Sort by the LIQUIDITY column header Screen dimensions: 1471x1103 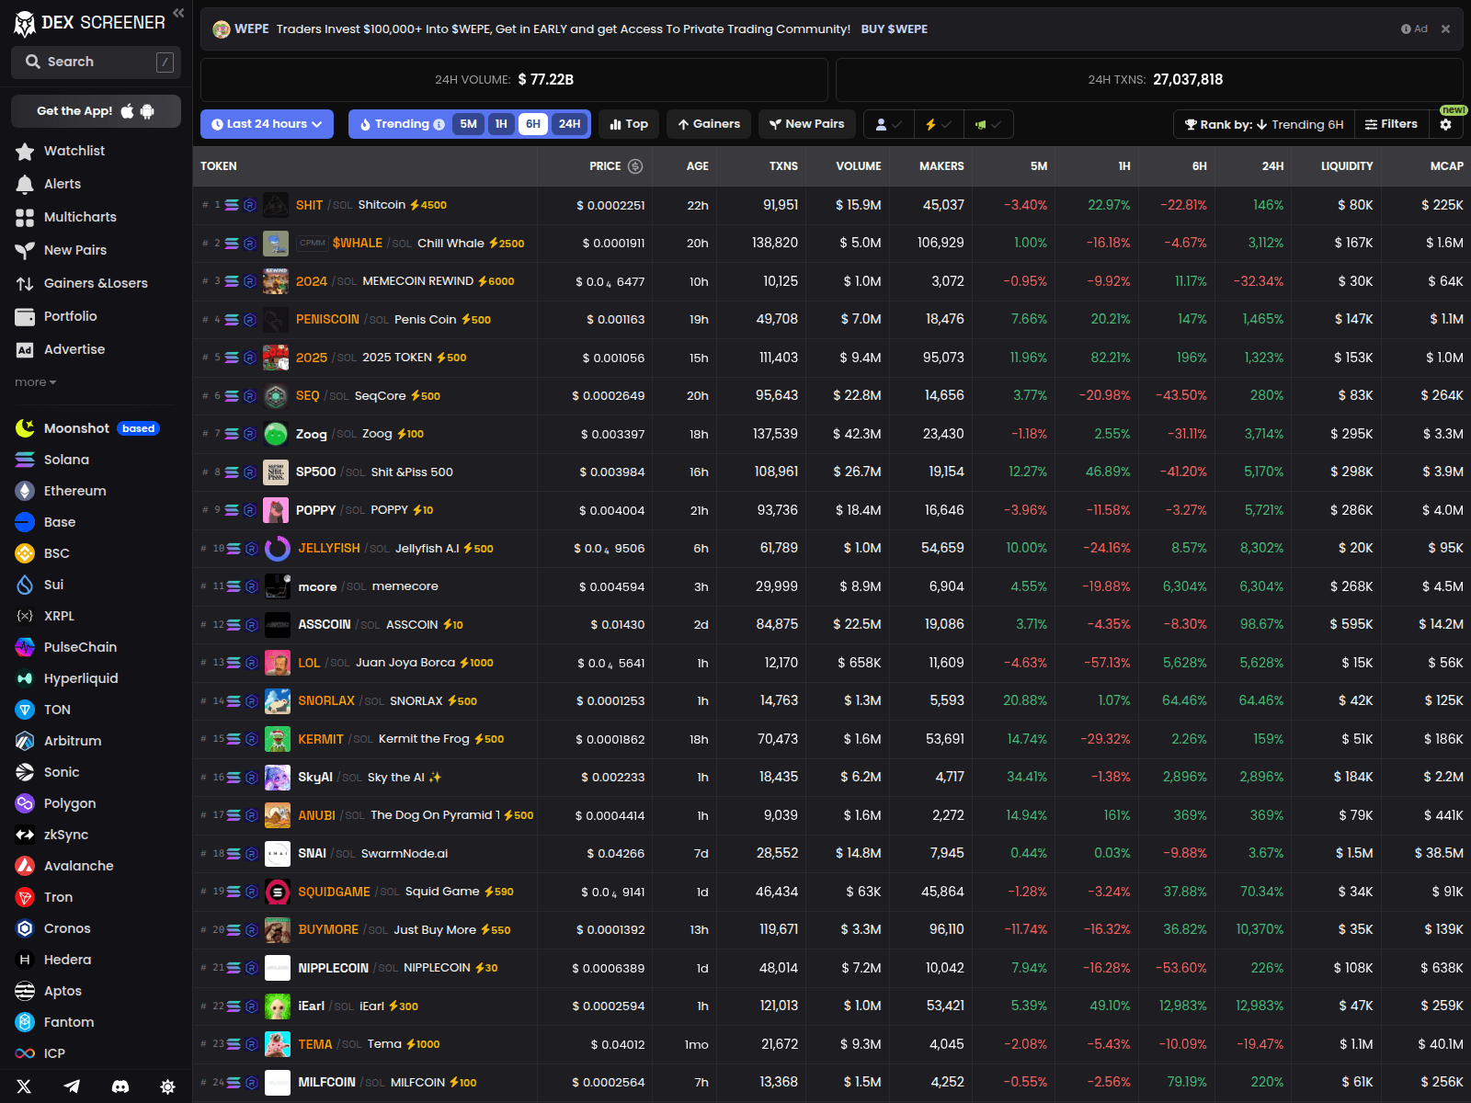1347,166
